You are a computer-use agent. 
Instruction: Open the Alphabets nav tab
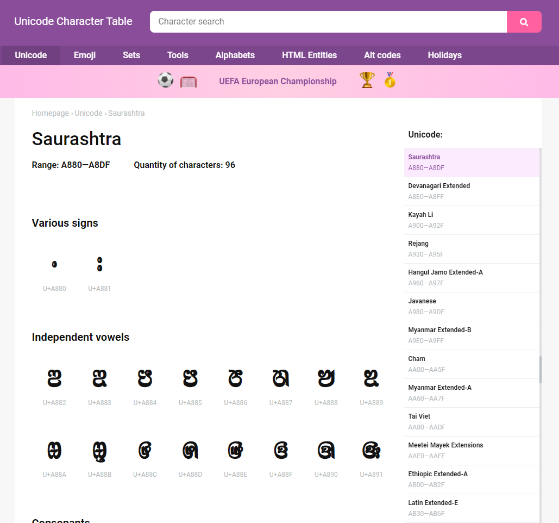click(235, 55)
